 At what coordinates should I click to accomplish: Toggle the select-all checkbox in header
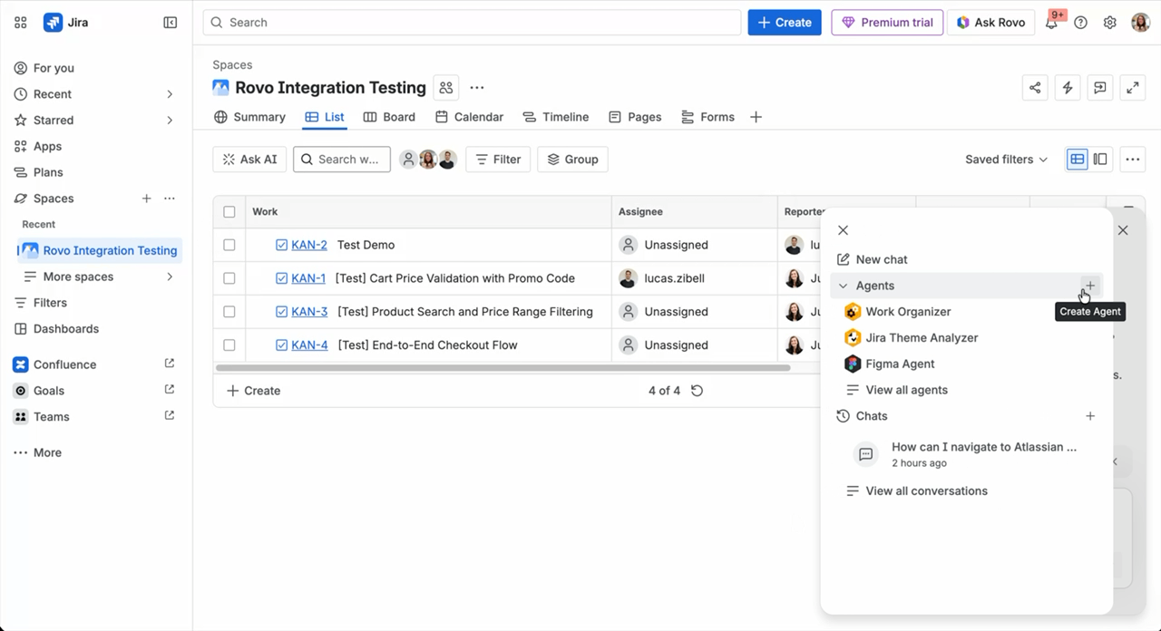point(229,212)
